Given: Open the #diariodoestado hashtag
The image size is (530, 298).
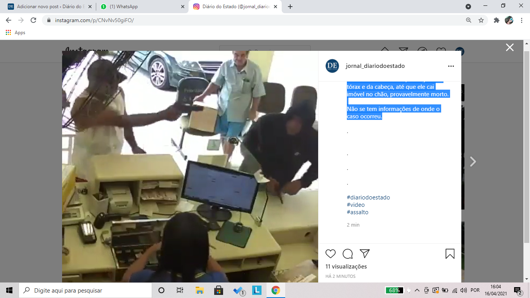Looking at the screenshot, I should [x=368, y=198].
